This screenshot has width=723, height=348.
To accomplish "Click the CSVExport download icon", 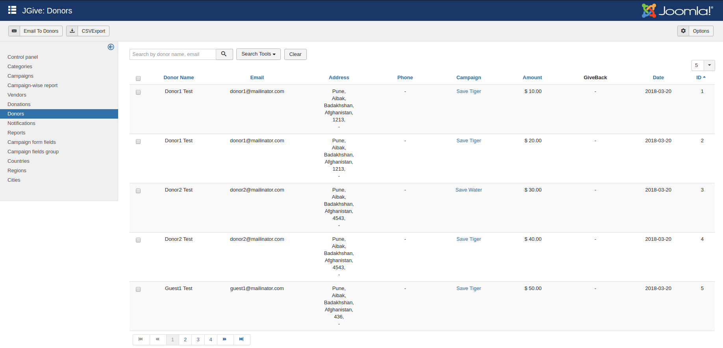I will tap(72, 31).
